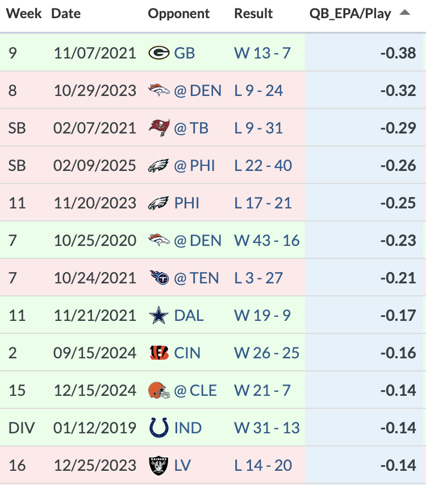The width and height of the screenshot is (426, 485).
Task: Click the Green Bay Packers logo
Action: (x=158, y=53)
